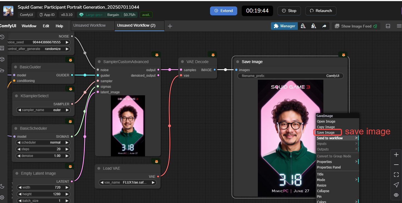Collapse KSamplerSelect node via its dot
402x203 pixels.
[x=17, y=96]
